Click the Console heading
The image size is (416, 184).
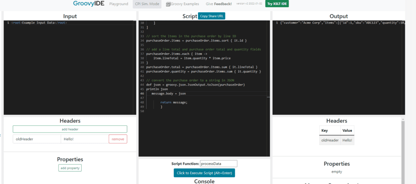tap(204, 181)
